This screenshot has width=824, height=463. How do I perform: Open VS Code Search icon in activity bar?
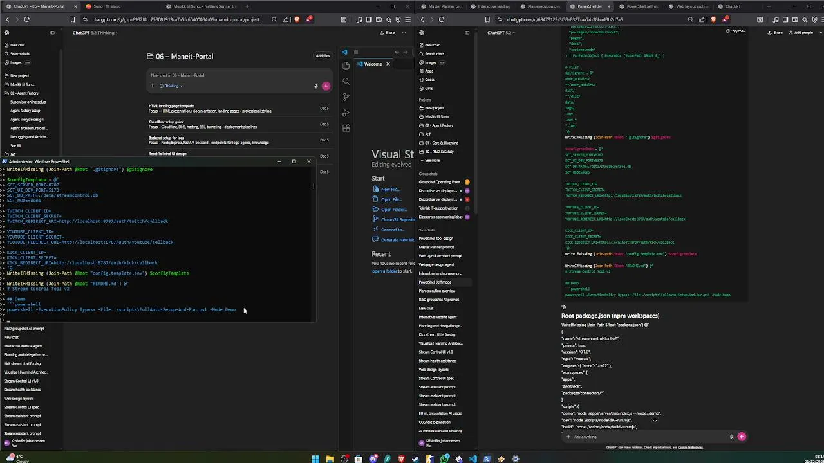346,81
